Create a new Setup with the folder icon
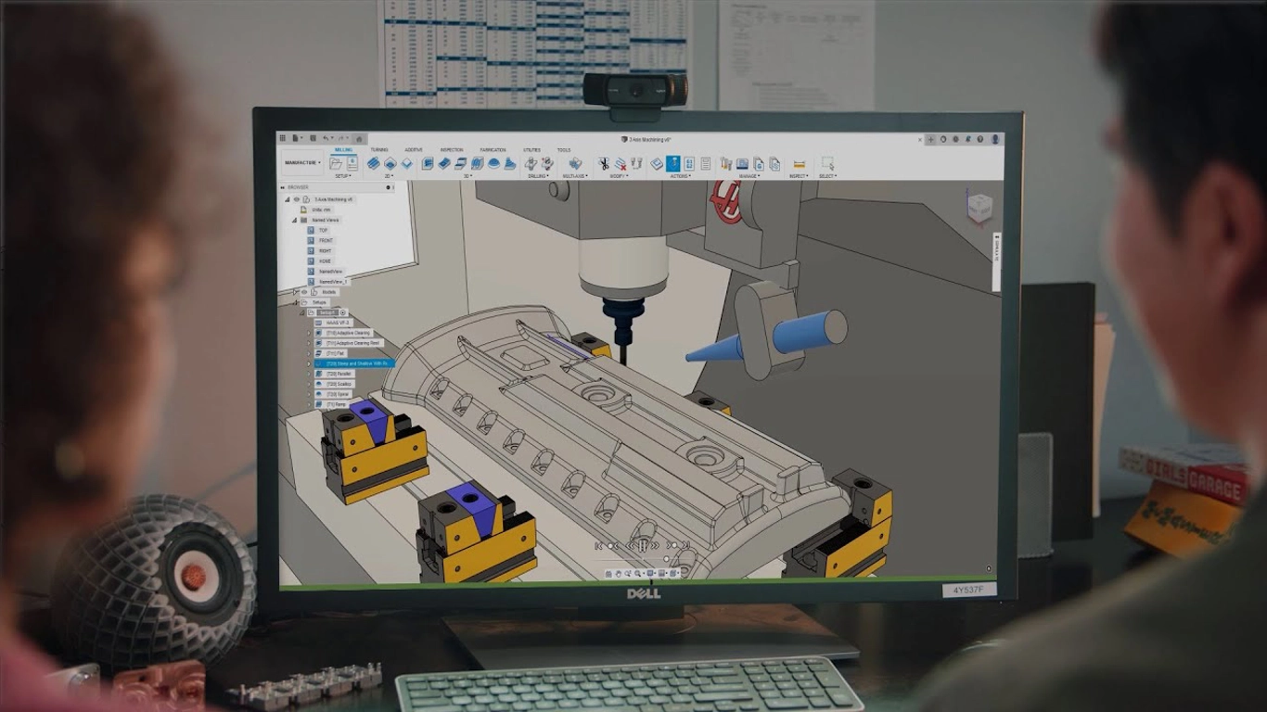 click(x=336, y=164)
